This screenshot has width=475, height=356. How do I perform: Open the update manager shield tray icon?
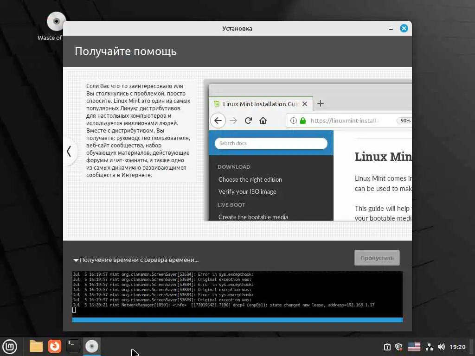(398, 347)
